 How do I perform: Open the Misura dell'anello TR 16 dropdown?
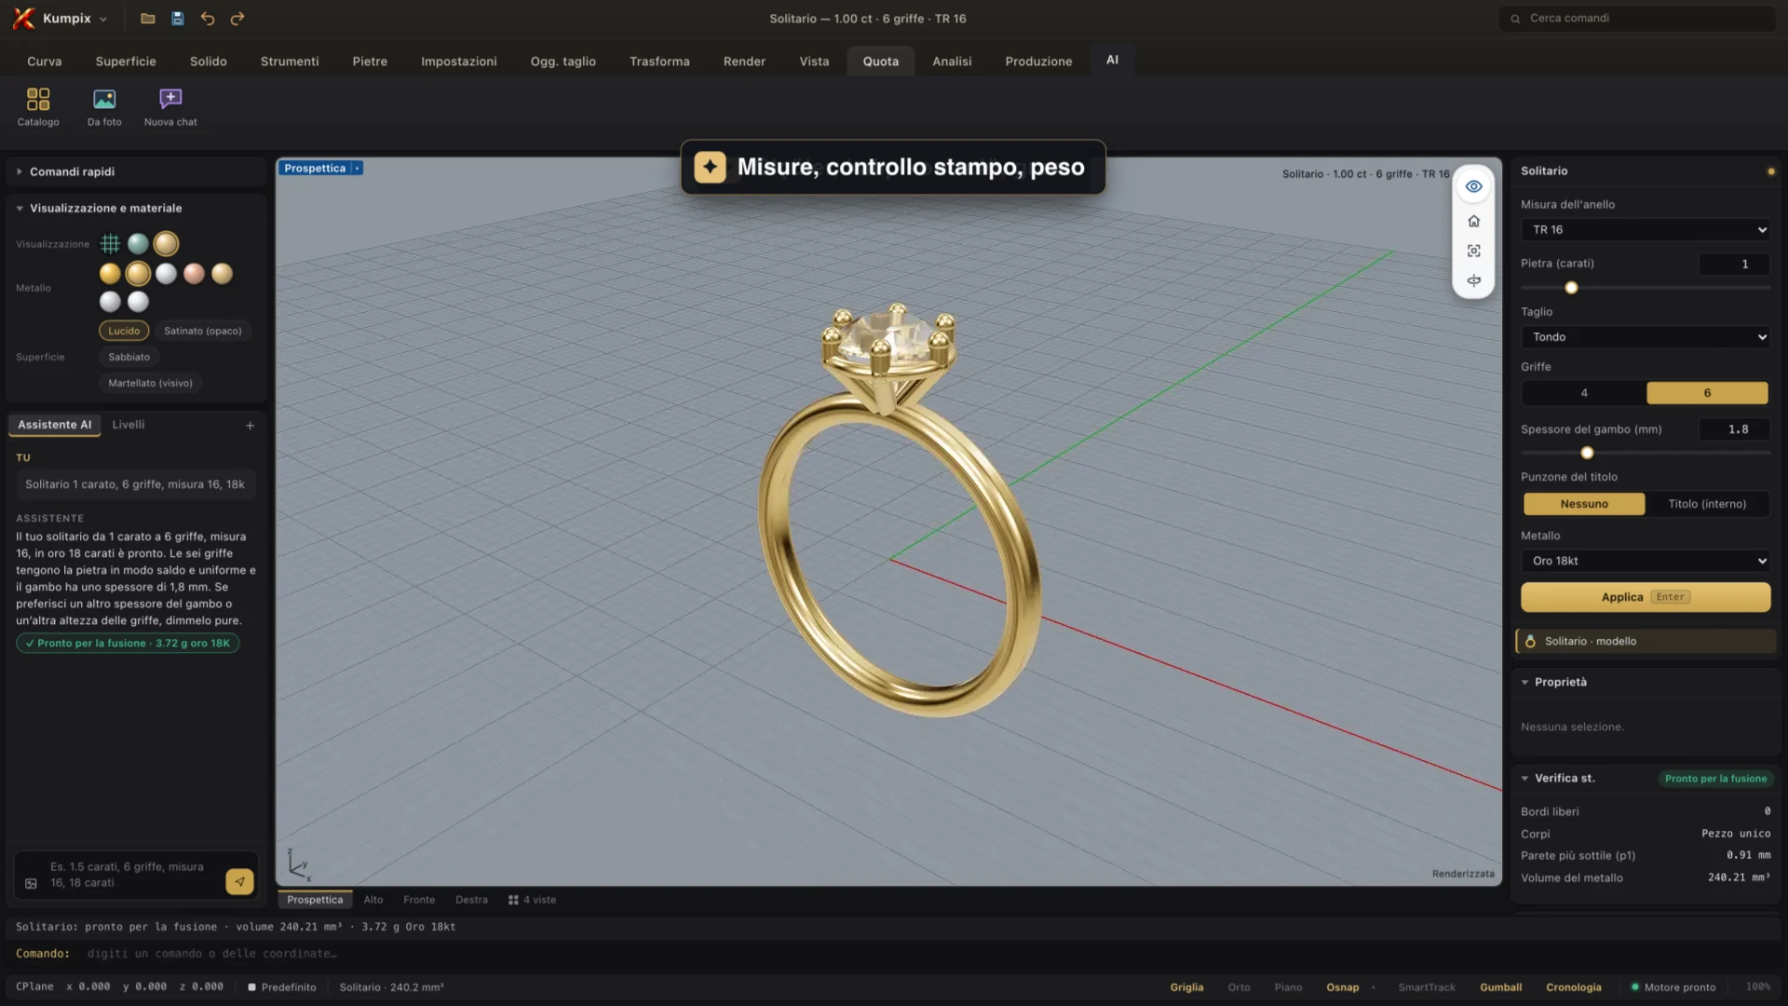(1646, 230)
